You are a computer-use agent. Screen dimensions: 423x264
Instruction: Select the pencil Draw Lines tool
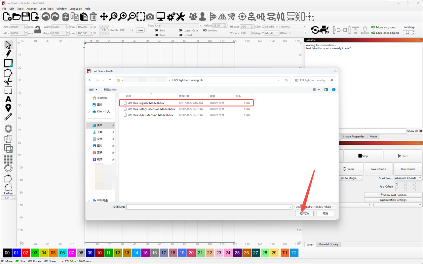pyautogui.click(x=8, y=54)
